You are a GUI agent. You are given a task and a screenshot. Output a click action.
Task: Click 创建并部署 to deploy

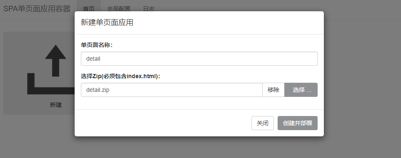point(298,123)
